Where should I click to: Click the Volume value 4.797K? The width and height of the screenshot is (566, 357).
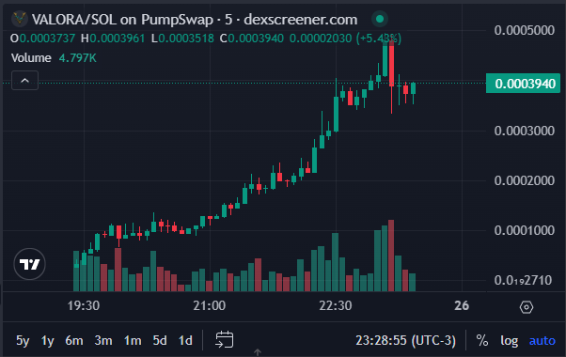(78, 57)
